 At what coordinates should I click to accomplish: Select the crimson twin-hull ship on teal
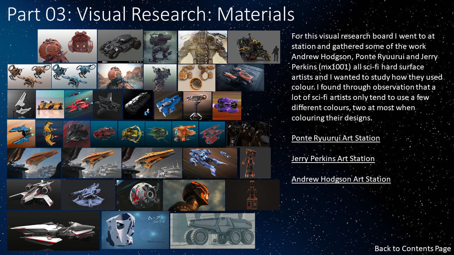click(x=212, y=134)
